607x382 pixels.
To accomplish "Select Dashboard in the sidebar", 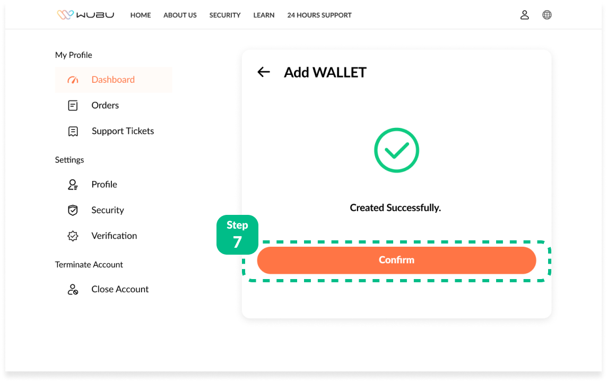I will 113,80.
